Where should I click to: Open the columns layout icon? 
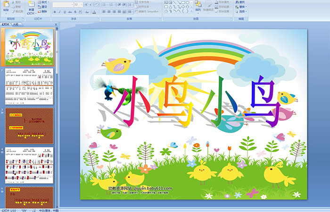coord(130,12)
